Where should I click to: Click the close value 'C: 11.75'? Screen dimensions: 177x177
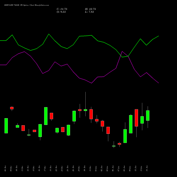(62, 9)
